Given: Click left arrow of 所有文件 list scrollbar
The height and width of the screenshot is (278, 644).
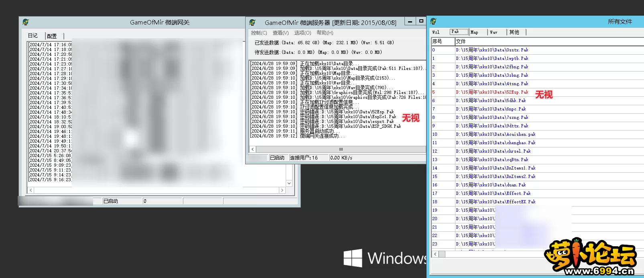Looking at the screenshot, I should tap(435, 254).
